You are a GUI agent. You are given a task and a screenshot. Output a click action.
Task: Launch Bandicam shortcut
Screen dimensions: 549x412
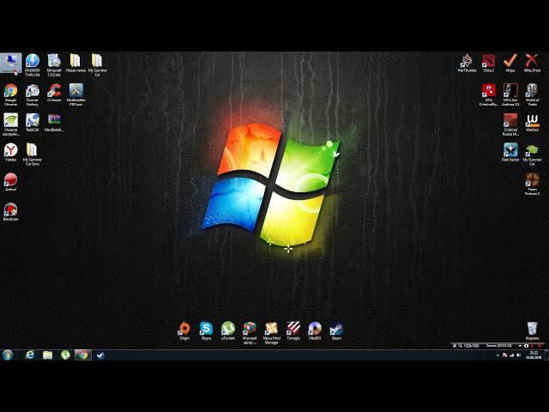(10, 212)
